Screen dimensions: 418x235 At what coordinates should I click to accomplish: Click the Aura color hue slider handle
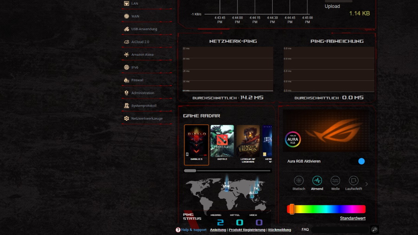(292, 209)
